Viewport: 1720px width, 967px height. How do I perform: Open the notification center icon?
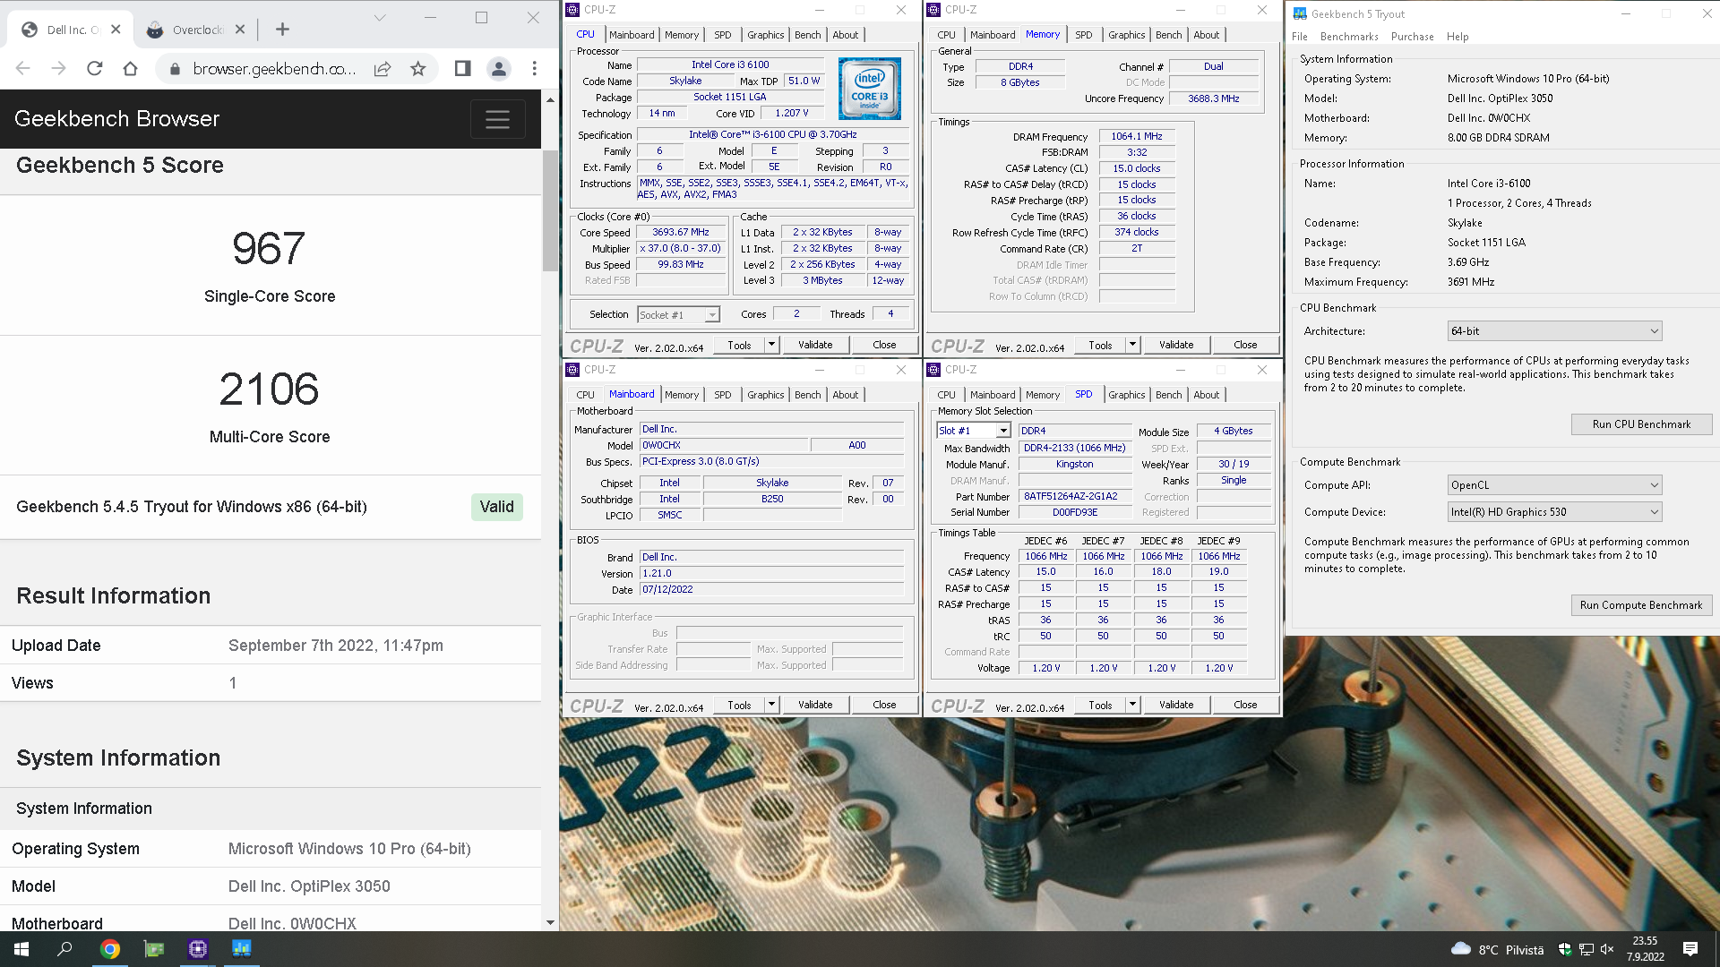[1690, 949]
